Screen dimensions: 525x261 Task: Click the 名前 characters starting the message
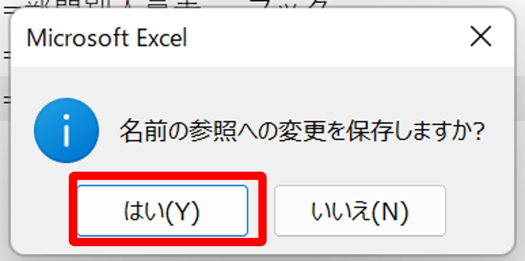tap(145, 131)
